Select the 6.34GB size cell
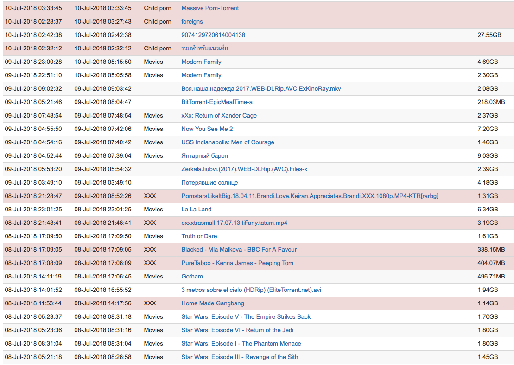This screenshot has height=365, width=514. 488,209
